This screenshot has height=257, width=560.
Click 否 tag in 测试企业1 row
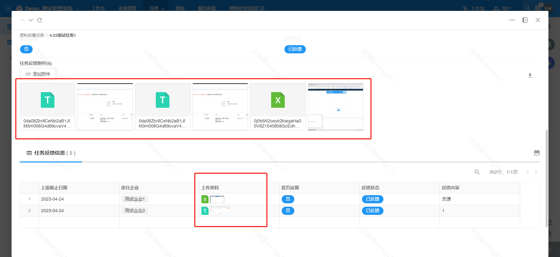click(x=288, y=199)
